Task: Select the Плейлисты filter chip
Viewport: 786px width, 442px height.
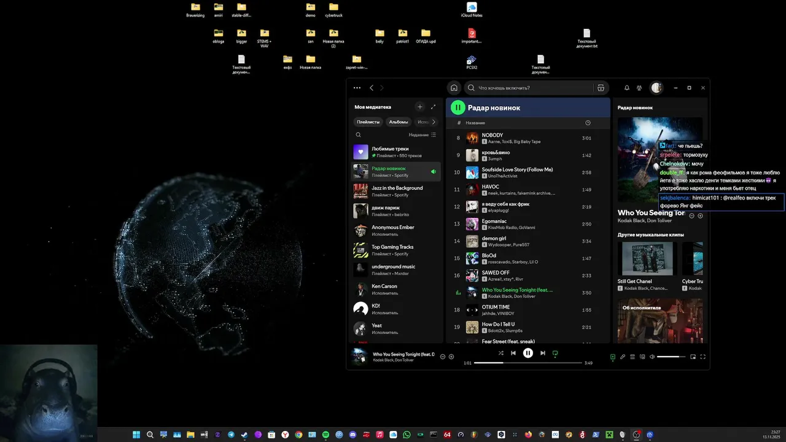Action: click(368, 122)
